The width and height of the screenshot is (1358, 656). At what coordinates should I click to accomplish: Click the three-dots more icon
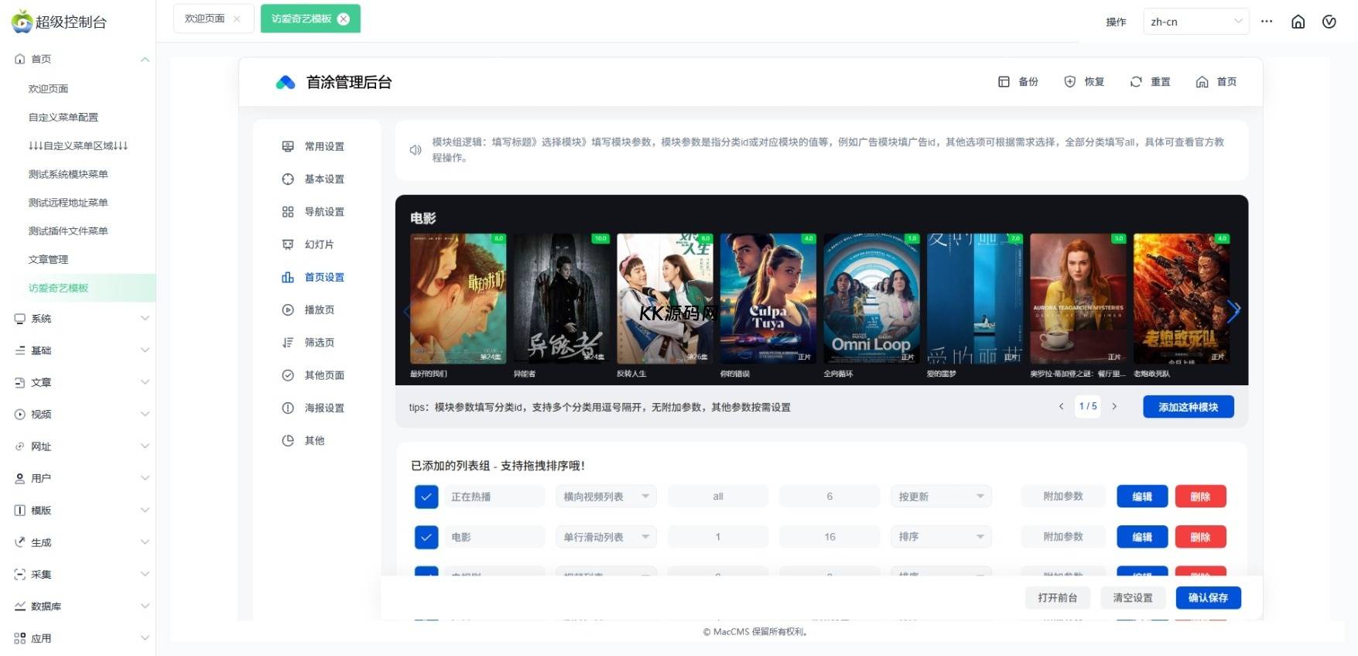point(1267,22)
